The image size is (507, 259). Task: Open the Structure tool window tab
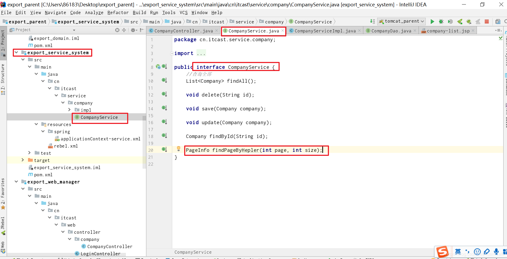[3, 79]
